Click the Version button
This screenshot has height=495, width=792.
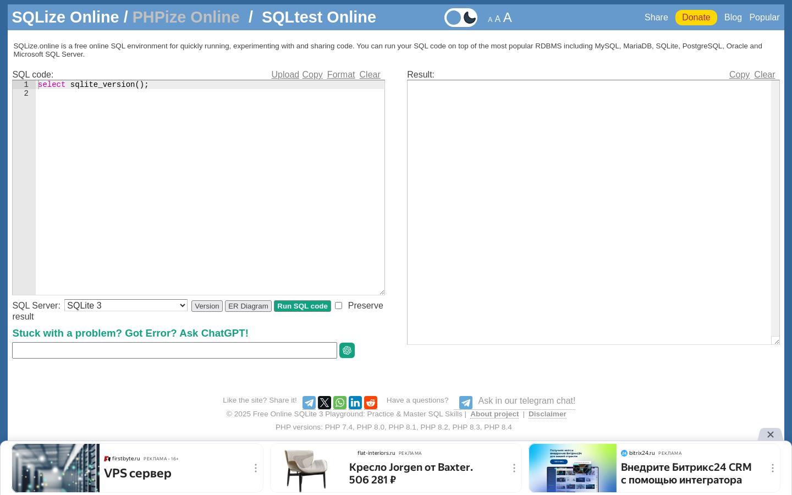tap(207, 306)
